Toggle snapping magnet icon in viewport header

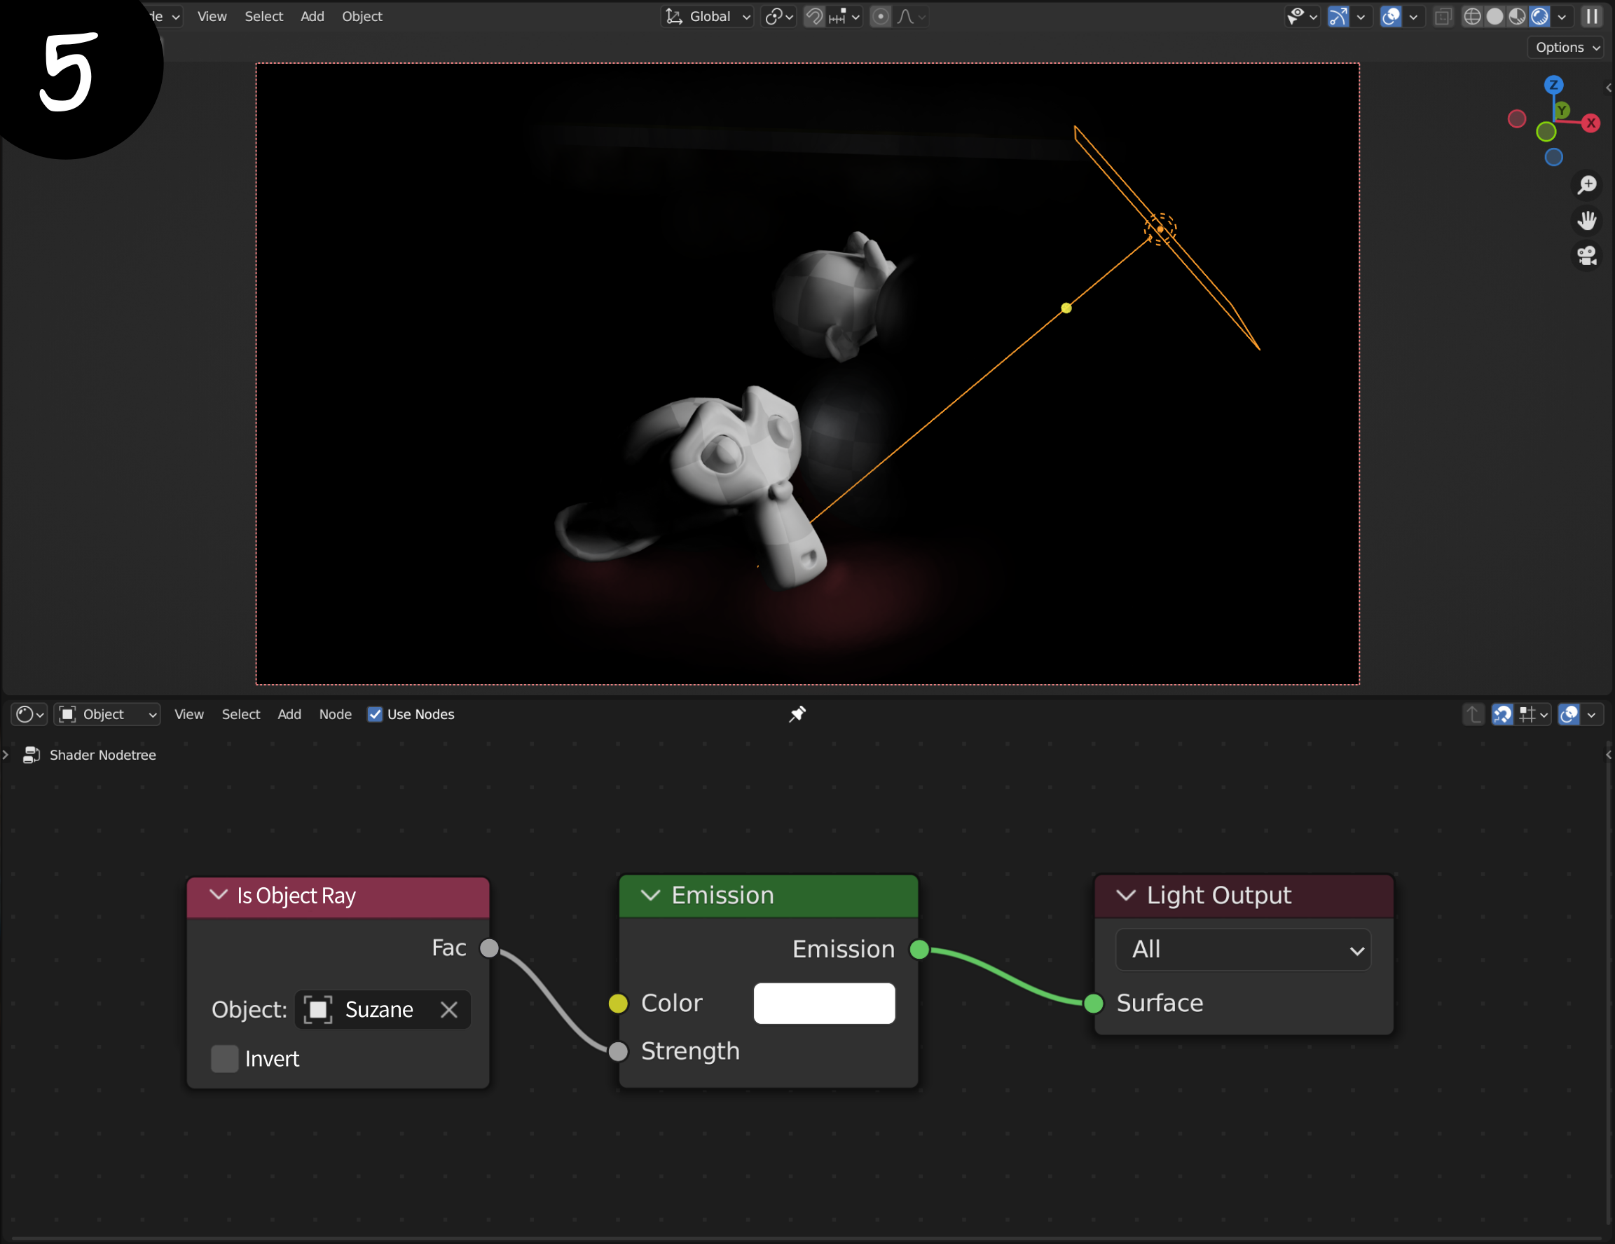pos(814,16)
